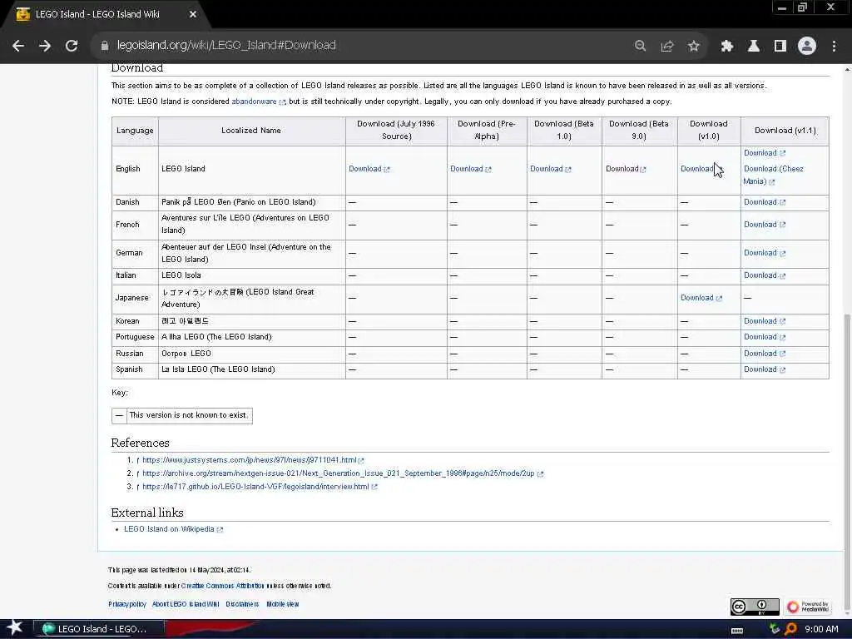852x639 pixels.
Task: Open Download (Cheez Mania) link
Action: coord(773,175)
